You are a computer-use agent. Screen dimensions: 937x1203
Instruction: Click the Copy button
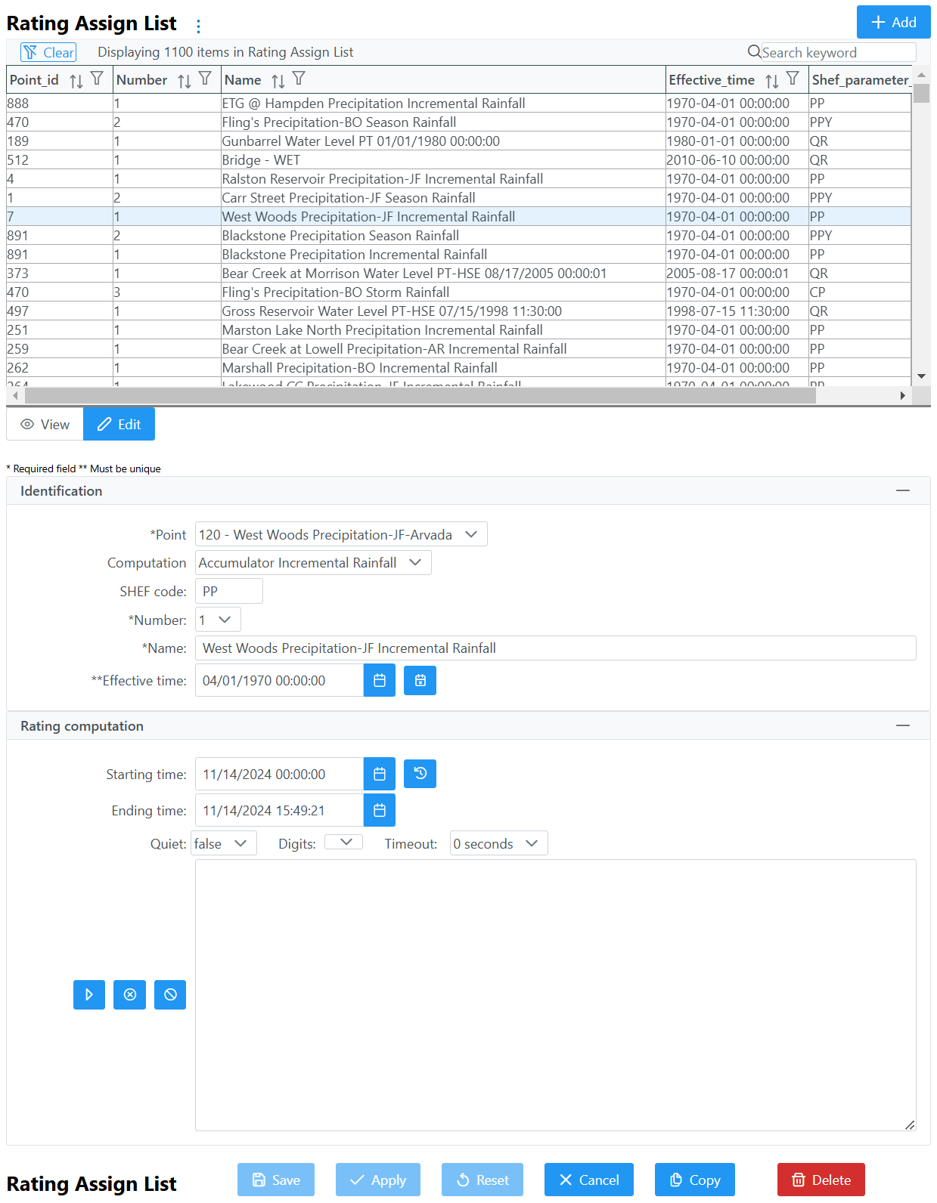695,1180
